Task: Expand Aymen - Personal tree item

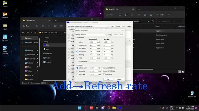Action: [x=23, y=42]
